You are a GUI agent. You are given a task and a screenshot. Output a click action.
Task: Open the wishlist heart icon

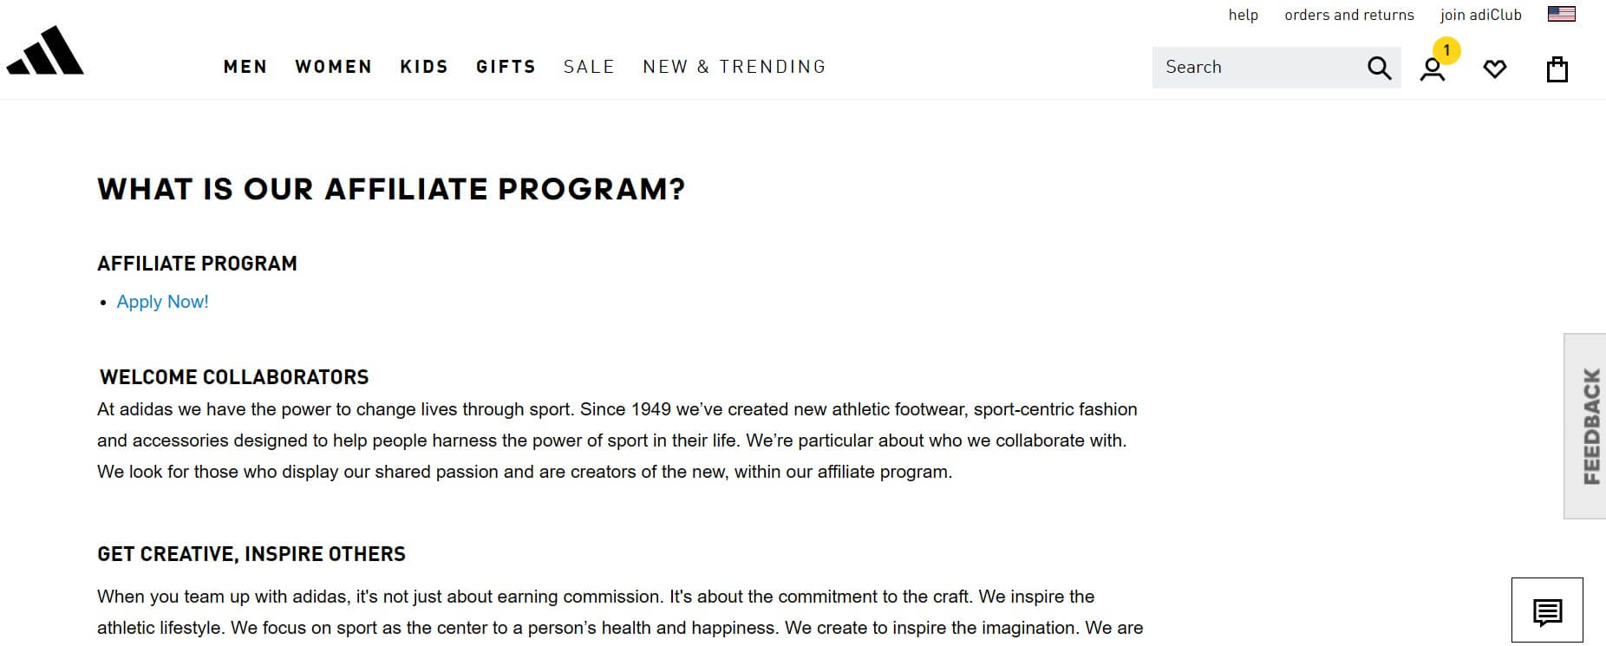(x=1495, y=69)
